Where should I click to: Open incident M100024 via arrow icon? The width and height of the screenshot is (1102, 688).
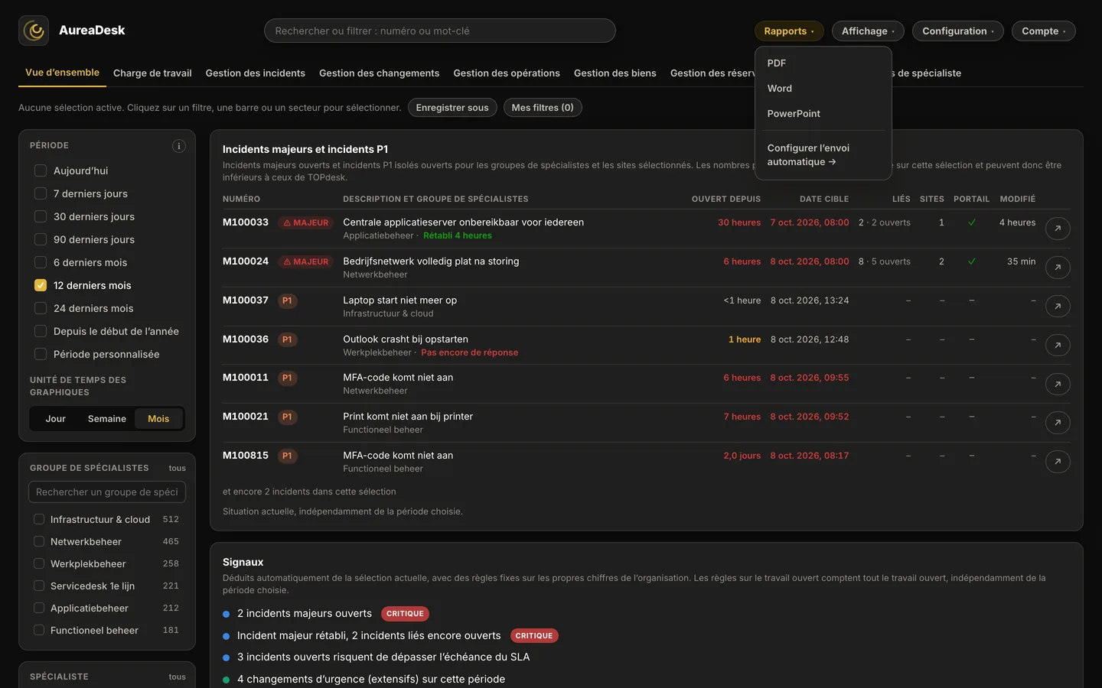point(1058,268)
